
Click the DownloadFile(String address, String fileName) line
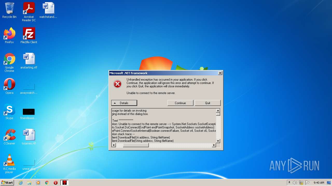click(143, 141)
